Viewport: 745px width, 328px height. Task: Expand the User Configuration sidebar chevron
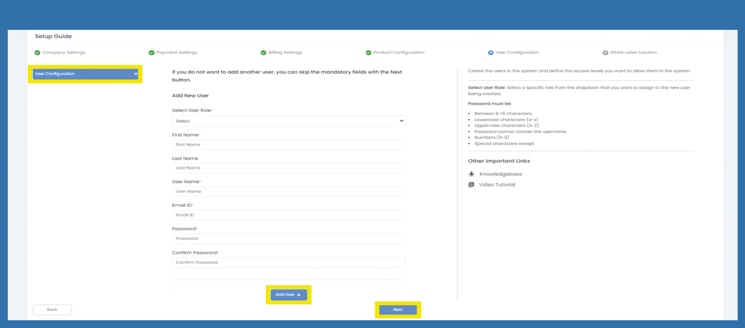(x=136, y=74)
